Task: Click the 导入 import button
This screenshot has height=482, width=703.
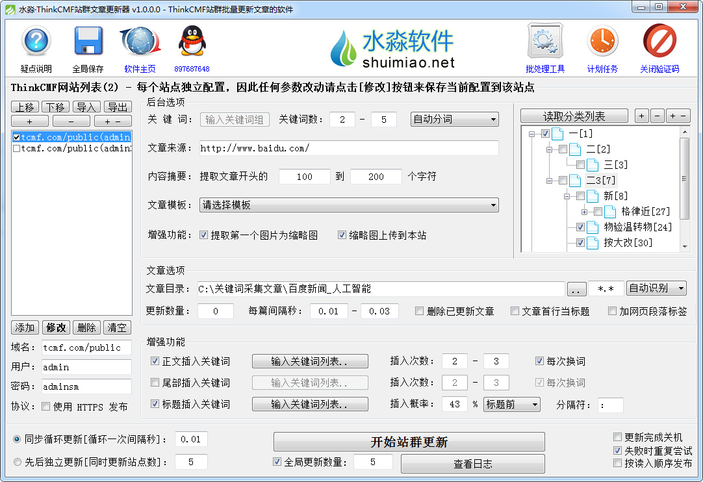Action: coord(86,107)
